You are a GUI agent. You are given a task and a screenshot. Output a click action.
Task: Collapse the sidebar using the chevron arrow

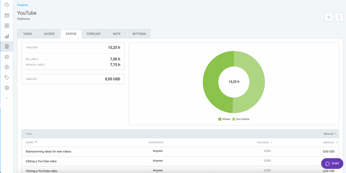pos(7,98)
